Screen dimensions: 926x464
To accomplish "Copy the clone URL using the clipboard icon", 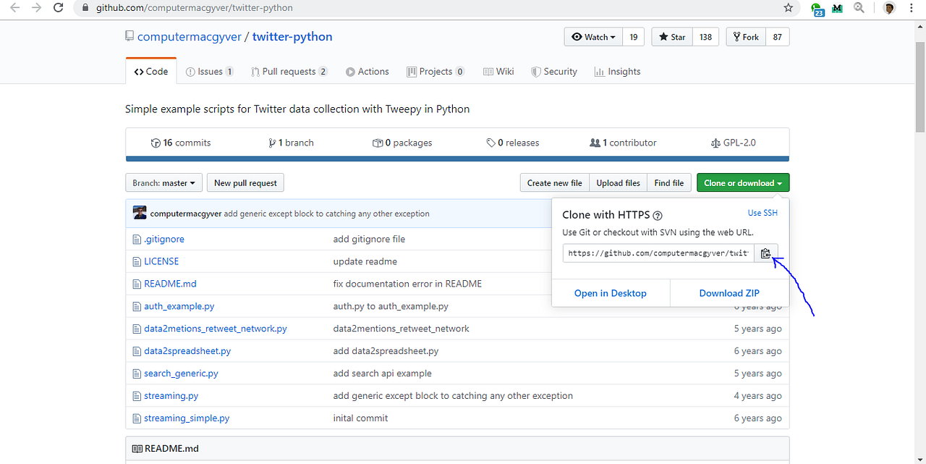I will (766, 253).
